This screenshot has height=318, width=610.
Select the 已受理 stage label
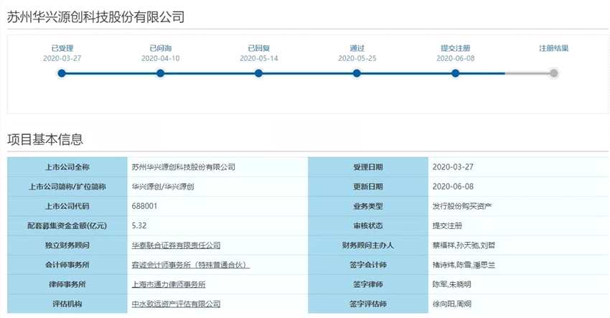point(62,48)
